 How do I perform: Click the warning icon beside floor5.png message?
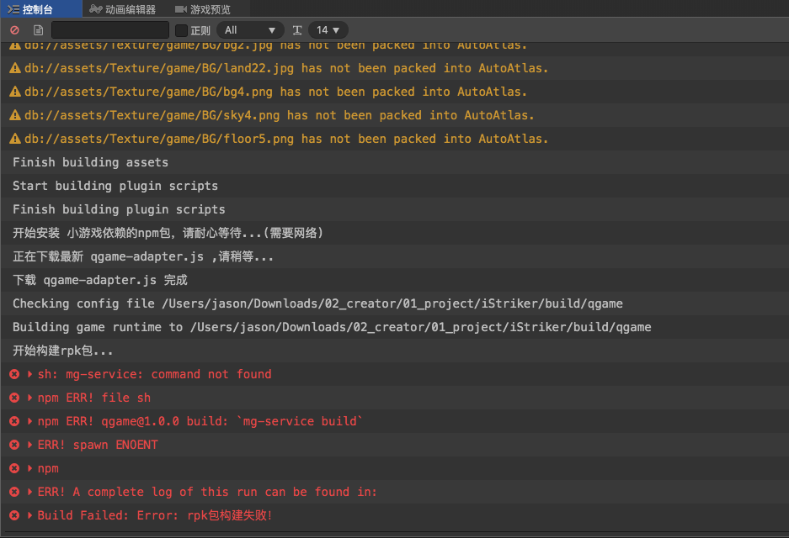(x=14, y=139)
